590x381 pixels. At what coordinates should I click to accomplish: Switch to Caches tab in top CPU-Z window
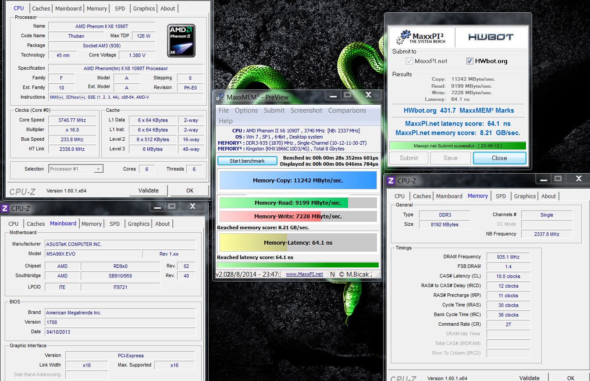[41, 8]
